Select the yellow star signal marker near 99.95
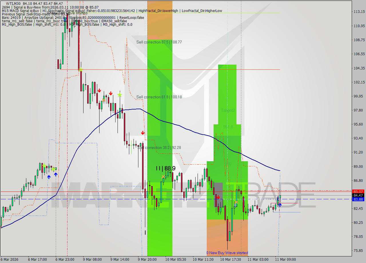Viewport: 366px width, 263px height. point(119,95)
